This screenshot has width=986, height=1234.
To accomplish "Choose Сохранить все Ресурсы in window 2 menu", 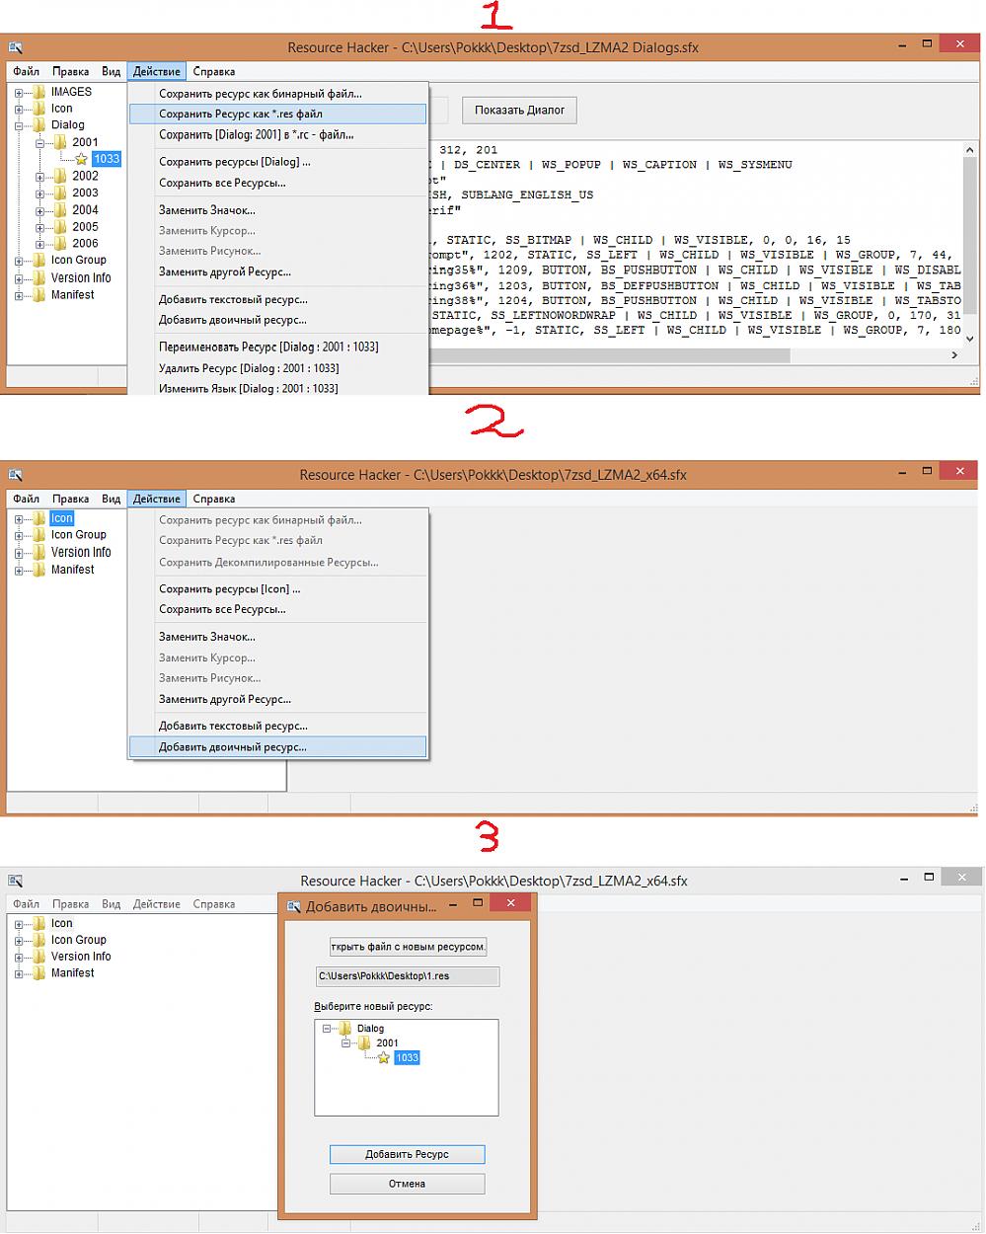I will (277, 609).
